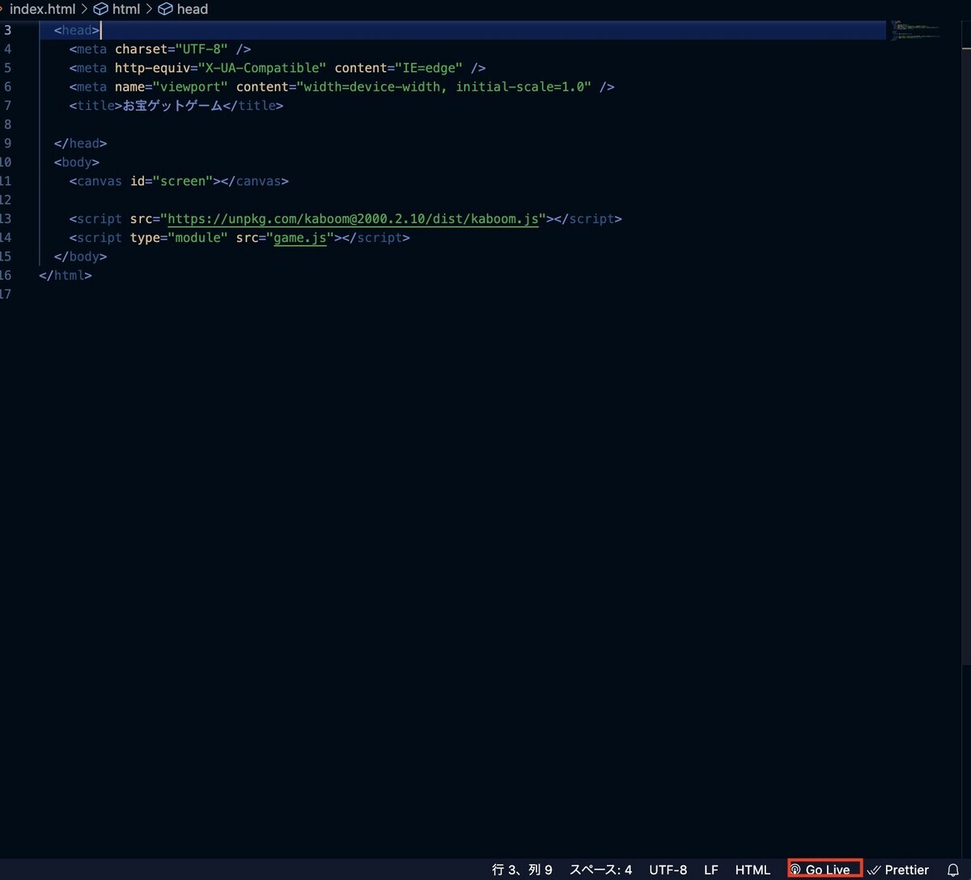Open notifications bell in status bar
Image resolution: width=971 pixels, height=880 pixels.
pos(952,869)
